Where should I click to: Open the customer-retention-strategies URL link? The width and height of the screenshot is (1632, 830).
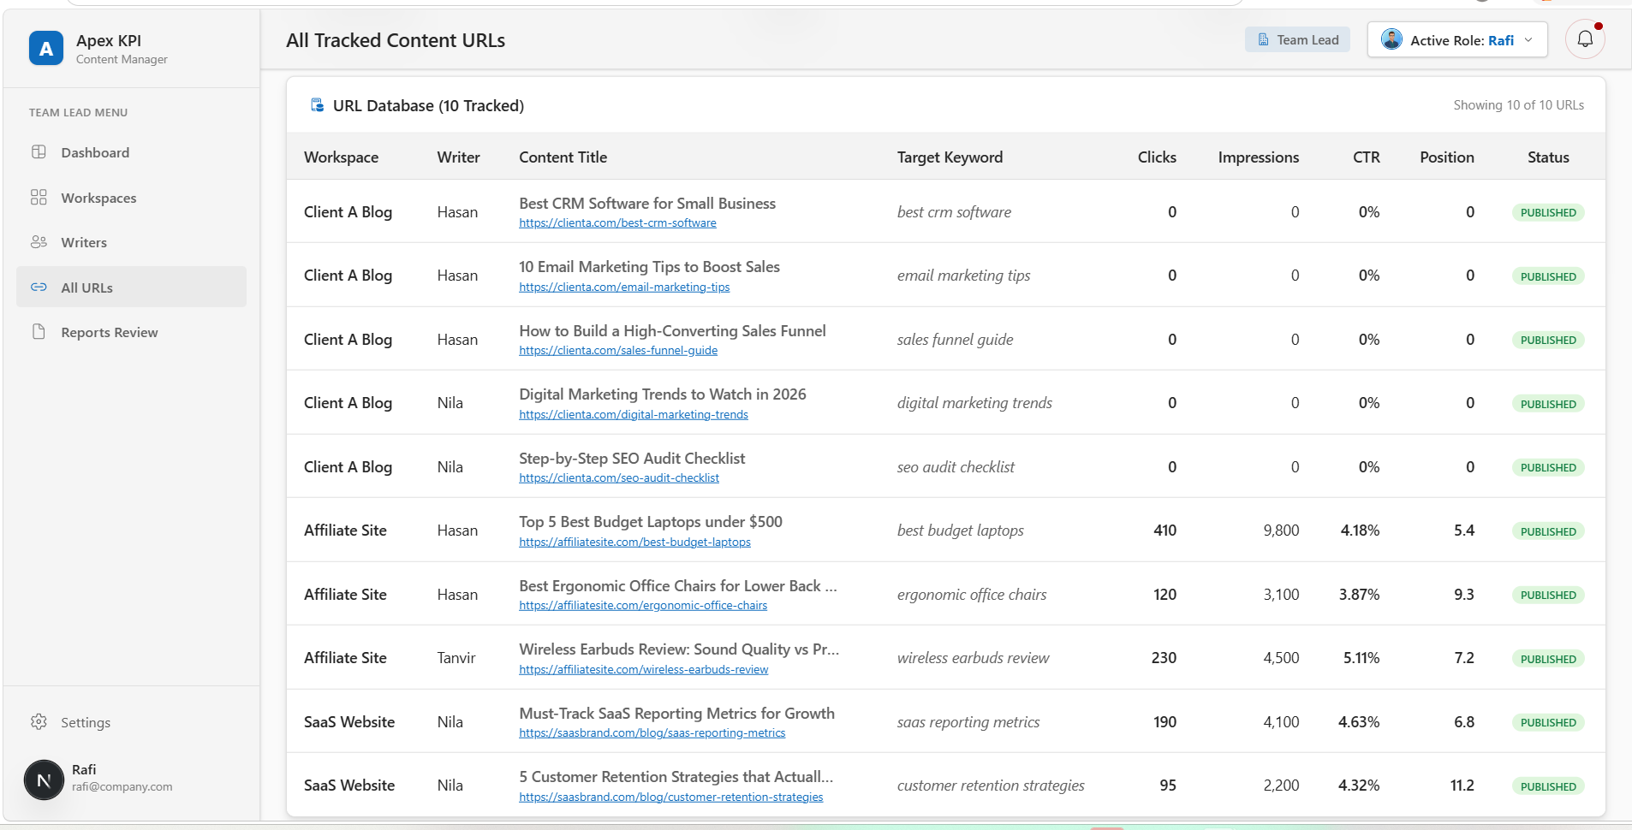(x=671, y=797)
